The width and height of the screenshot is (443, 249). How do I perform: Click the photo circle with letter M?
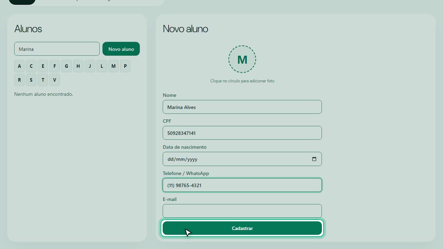point(242,59)
